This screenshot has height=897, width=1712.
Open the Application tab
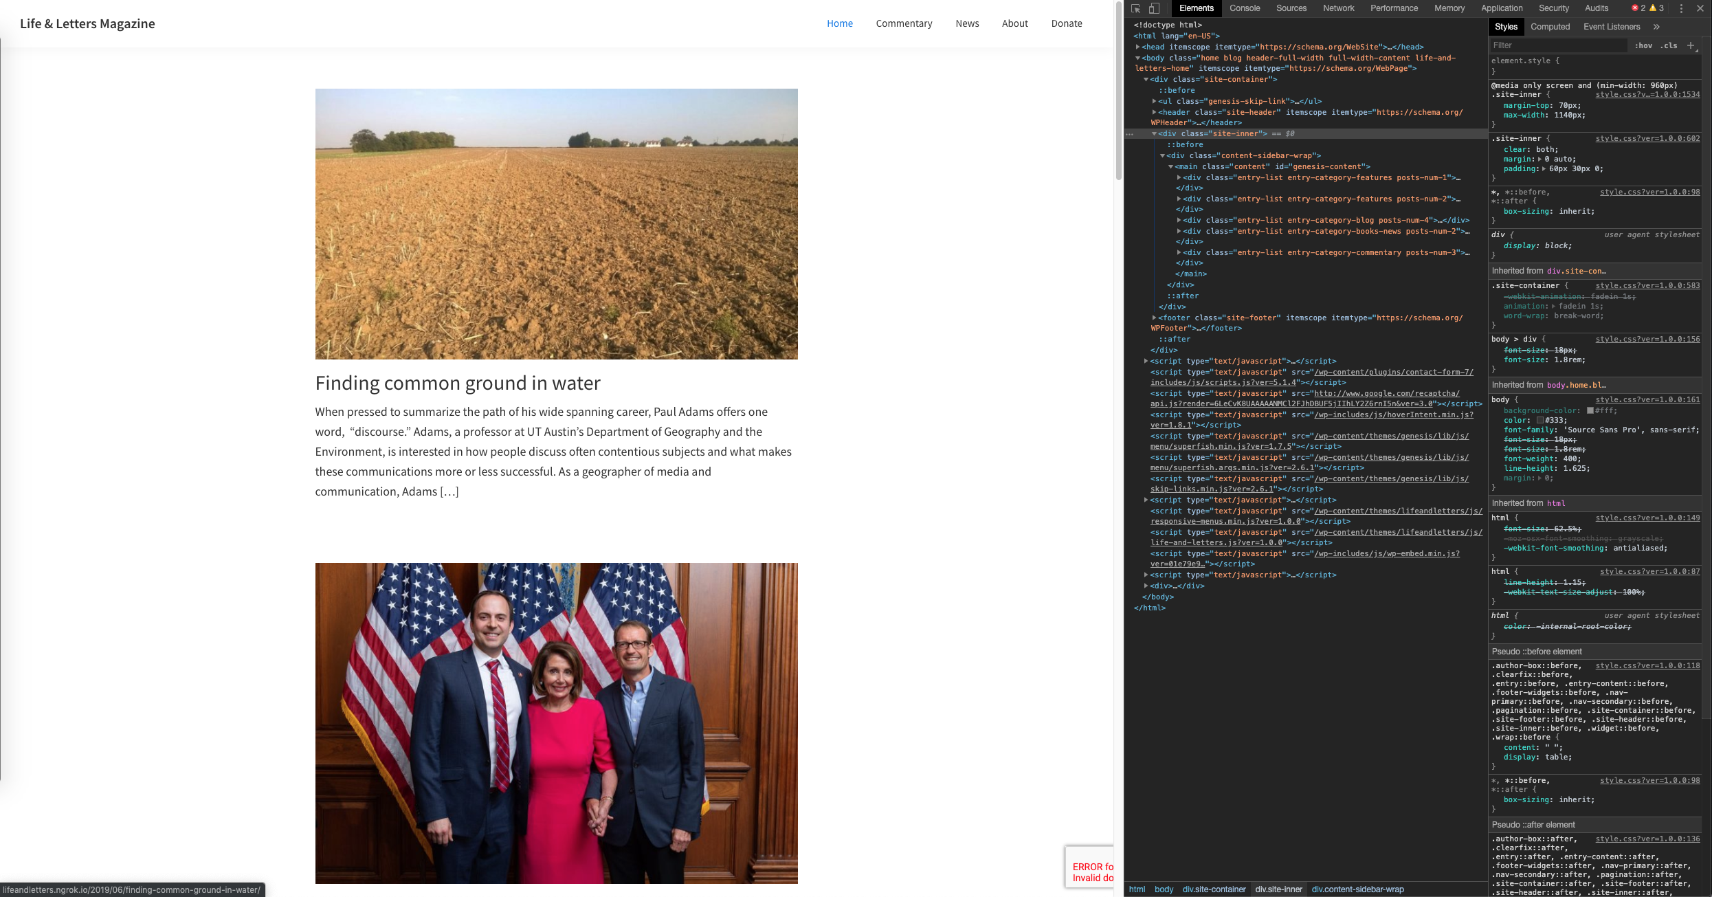click(x=1502, y=8)
